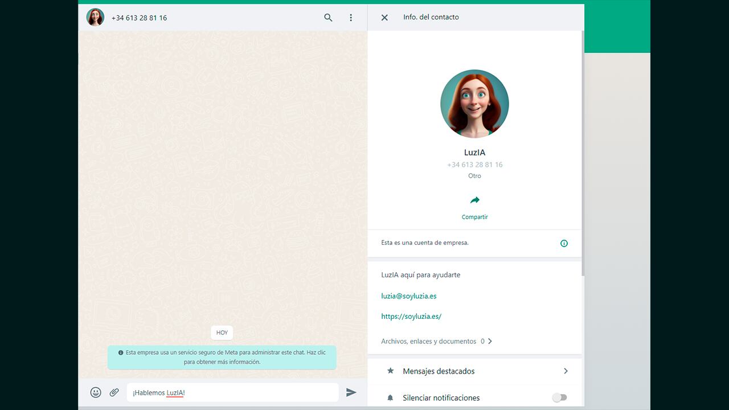
Task: Click the bell icon for Silenciar notificaciones
Action: [390, 397]
